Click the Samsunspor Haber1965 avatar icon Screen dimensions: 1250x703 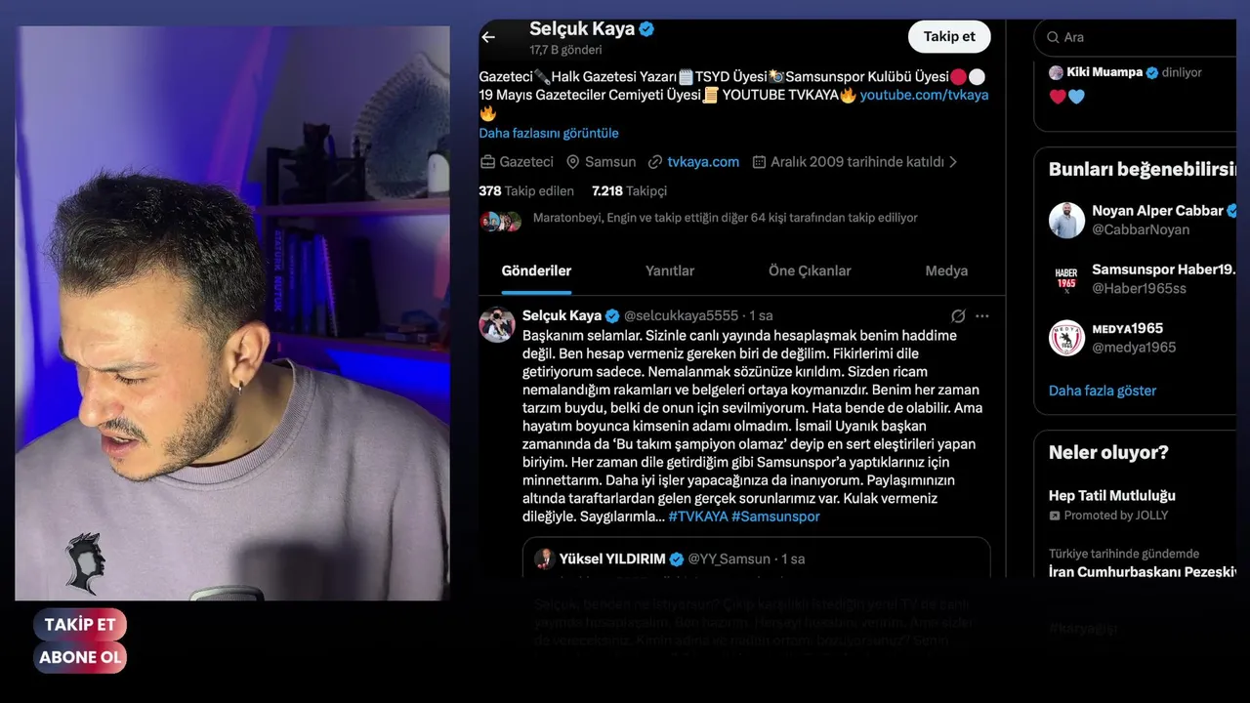(1067, 279)
